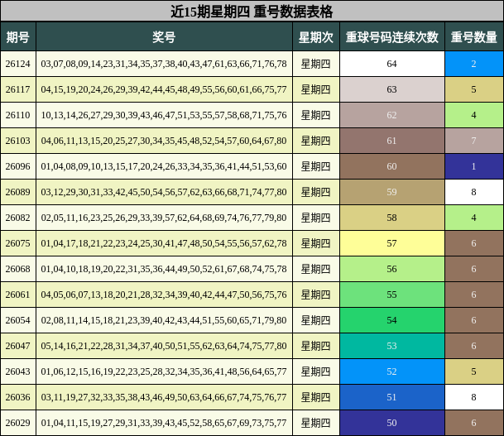Image resolution: width=504 pixels, height=436 pixels.
Task: Select period number 26117
Action: pyautogui.click(x=17, y=89)
